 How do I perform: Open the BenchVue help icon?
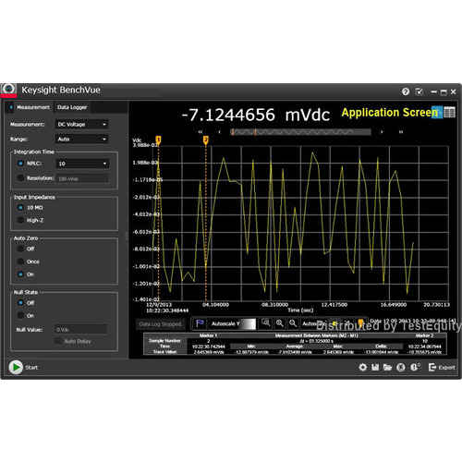click(406, 91)
